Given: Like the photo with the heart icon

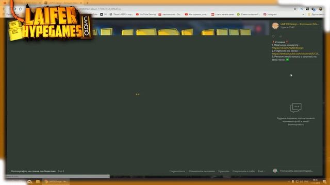Looking at the screenshot, I should 273,36.
